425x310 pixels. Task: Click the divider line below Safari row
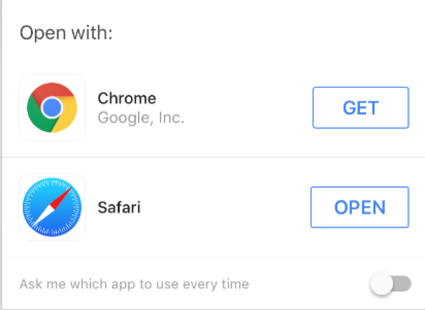click(x=214, y=257)
